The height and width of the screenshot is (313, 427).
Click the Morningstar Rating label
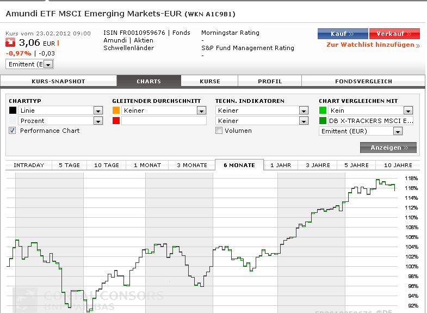click(231, 33)
